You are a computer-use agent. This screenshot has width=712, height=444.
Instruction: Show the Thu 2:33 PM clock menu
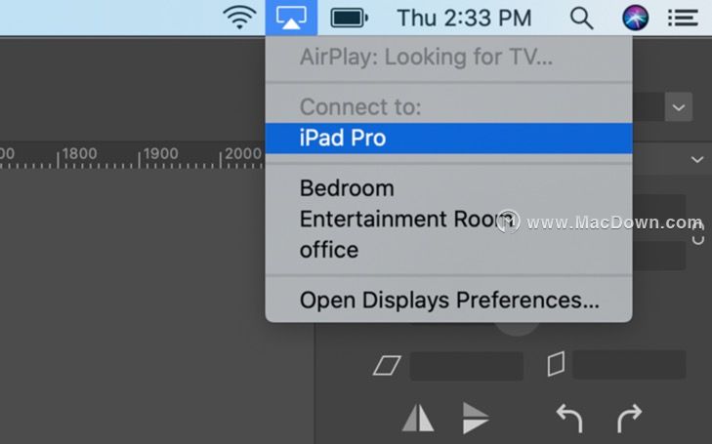464,19
